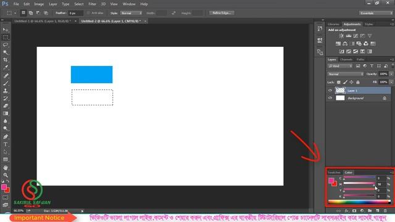Open the layer Kind filter dropdown
Screen dimensions: 395x222
(340, 66)
